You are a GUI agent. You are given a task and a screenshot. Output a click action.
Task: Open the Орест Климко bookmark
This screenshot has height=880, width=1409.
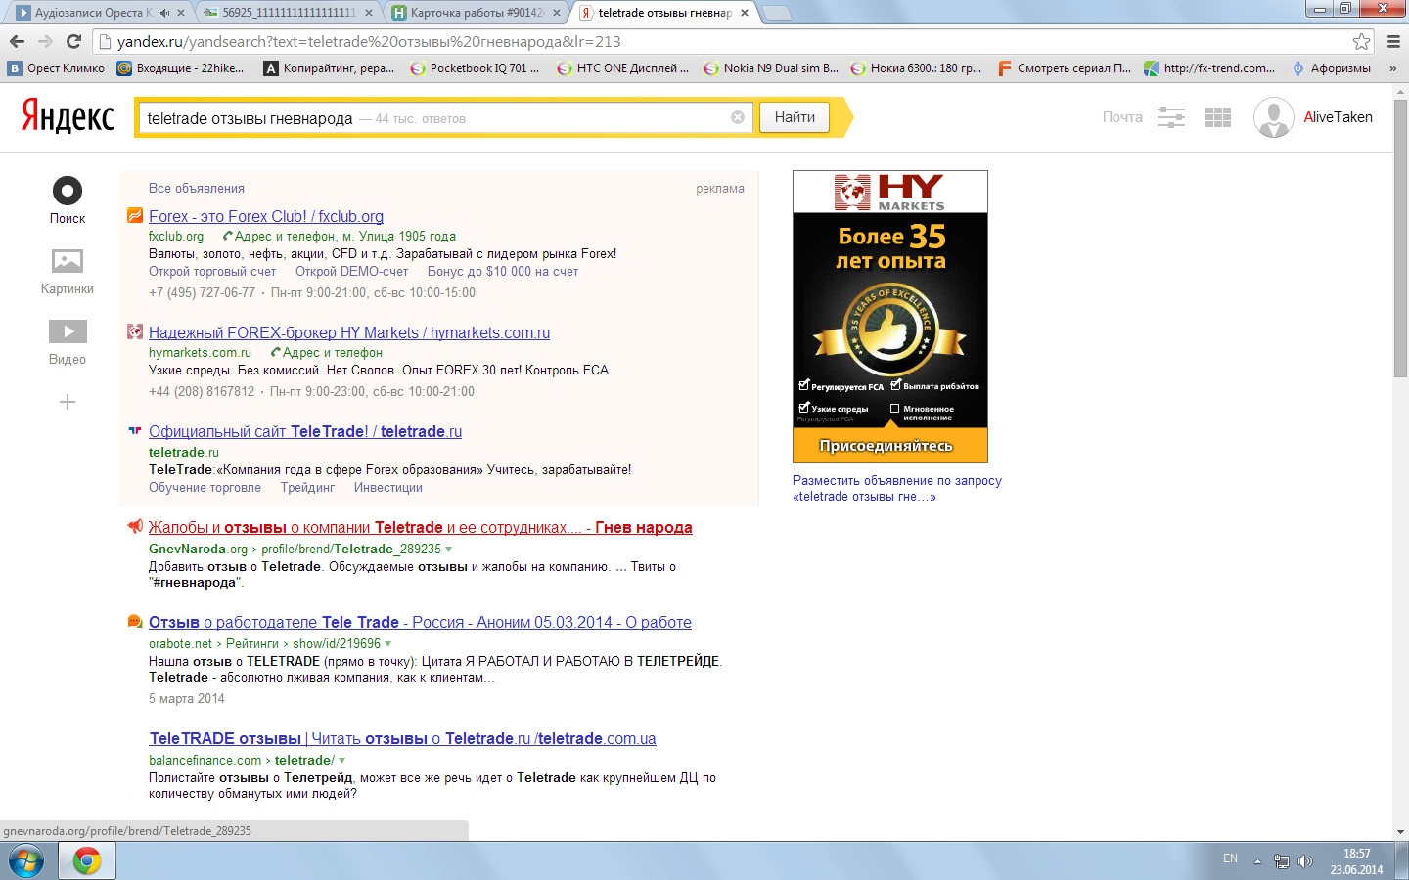tap(57, 68)
